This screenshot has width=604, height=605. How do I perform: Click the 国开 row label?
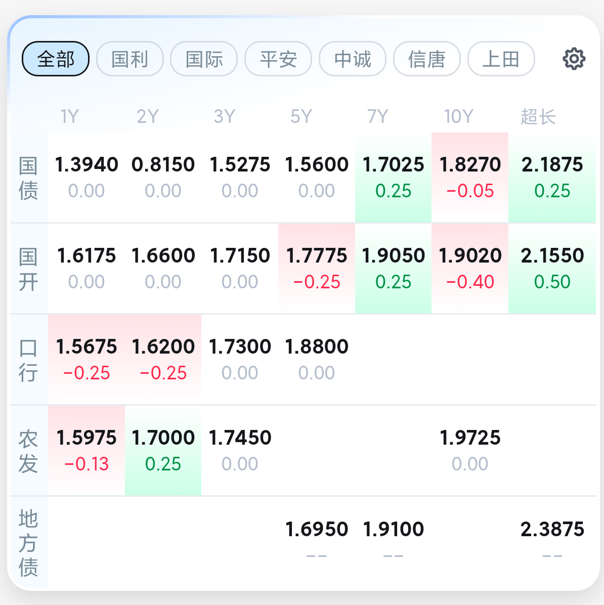pos(28,269)
